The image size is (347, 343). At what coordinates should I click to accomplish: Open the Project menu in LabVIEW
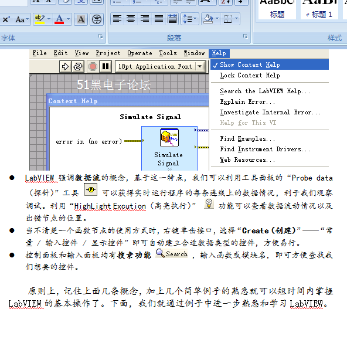[x=108, y=53]
